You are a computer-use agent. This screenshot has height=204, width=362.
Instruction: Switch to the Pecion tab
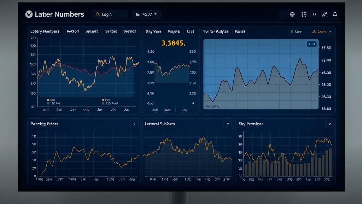[x=73, y=31]
